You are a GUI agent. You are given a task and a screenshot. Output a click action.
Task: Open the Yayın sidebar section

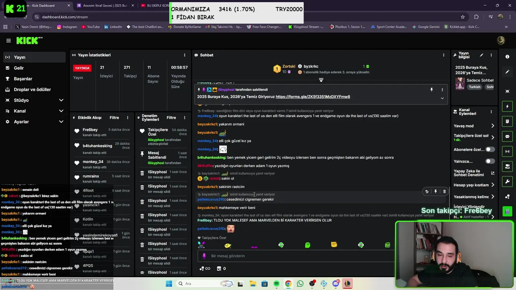point(34,57)
